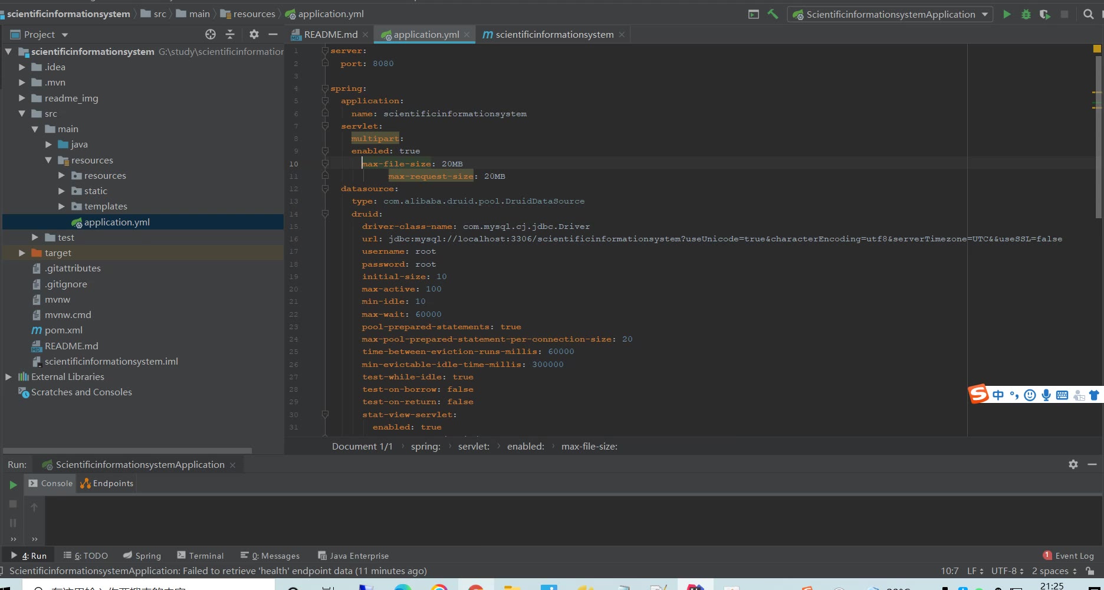Click the locate/scroll from source target icon

click(x=211, y=34)
